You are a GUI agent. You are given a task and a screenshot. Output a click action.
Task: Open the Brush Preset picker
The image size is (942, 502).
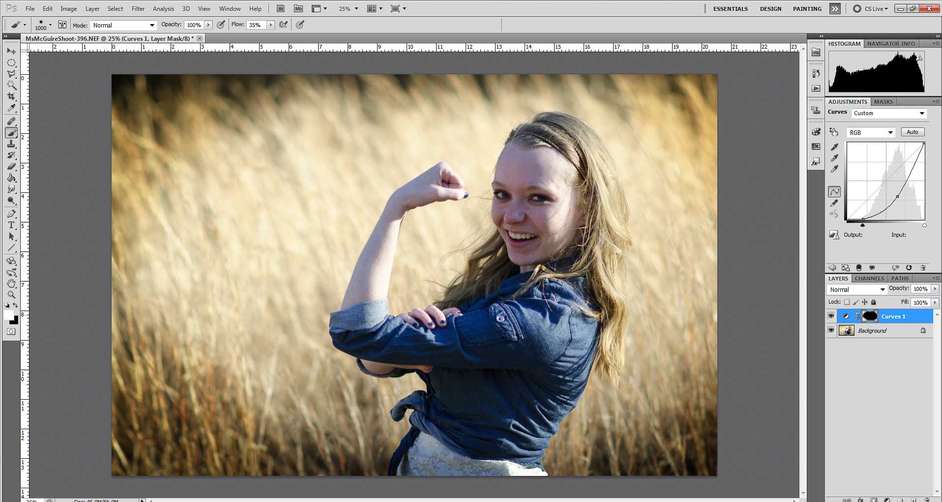tap(43, 25)
